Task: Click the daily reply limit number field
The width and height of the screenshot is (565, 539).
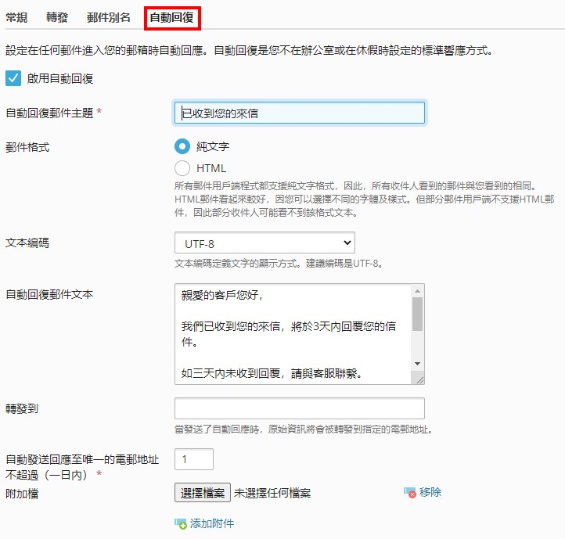Action: [194, 459]
